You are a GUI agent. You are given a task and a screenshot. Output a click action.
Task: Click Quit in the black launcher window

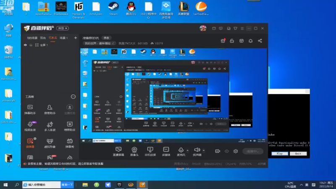pos(298,153)
